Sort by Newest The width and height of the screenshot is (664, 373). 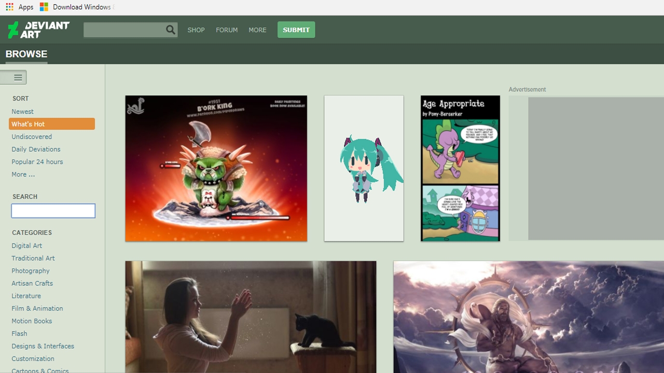click(23, 111)
